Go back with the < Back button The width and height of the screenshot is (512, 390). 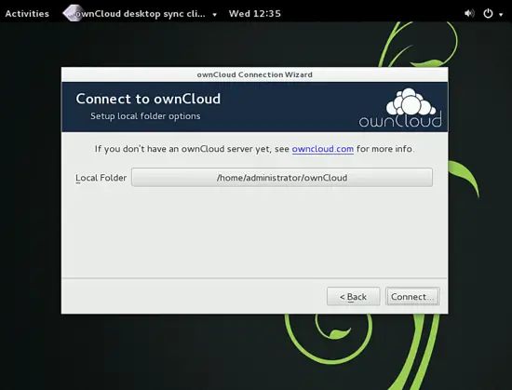(x=354, y=296)
